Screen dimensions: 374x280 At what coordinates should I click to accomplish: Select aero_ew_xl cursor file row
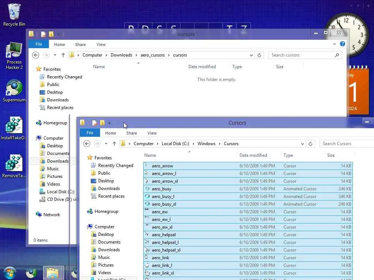point(248,227)
